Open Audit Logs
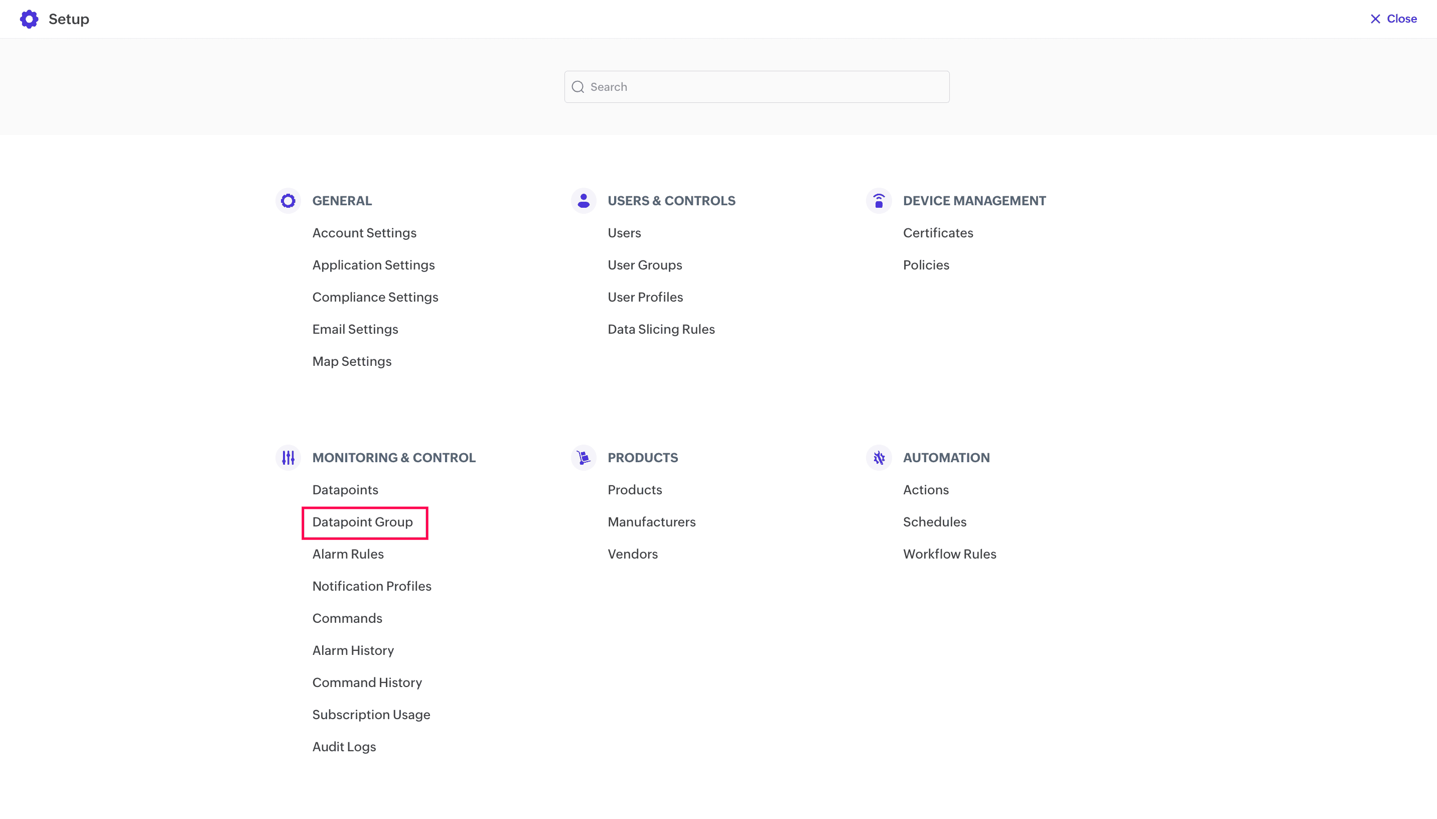The height and width of the screenshot is (819, 1437). 344,747
